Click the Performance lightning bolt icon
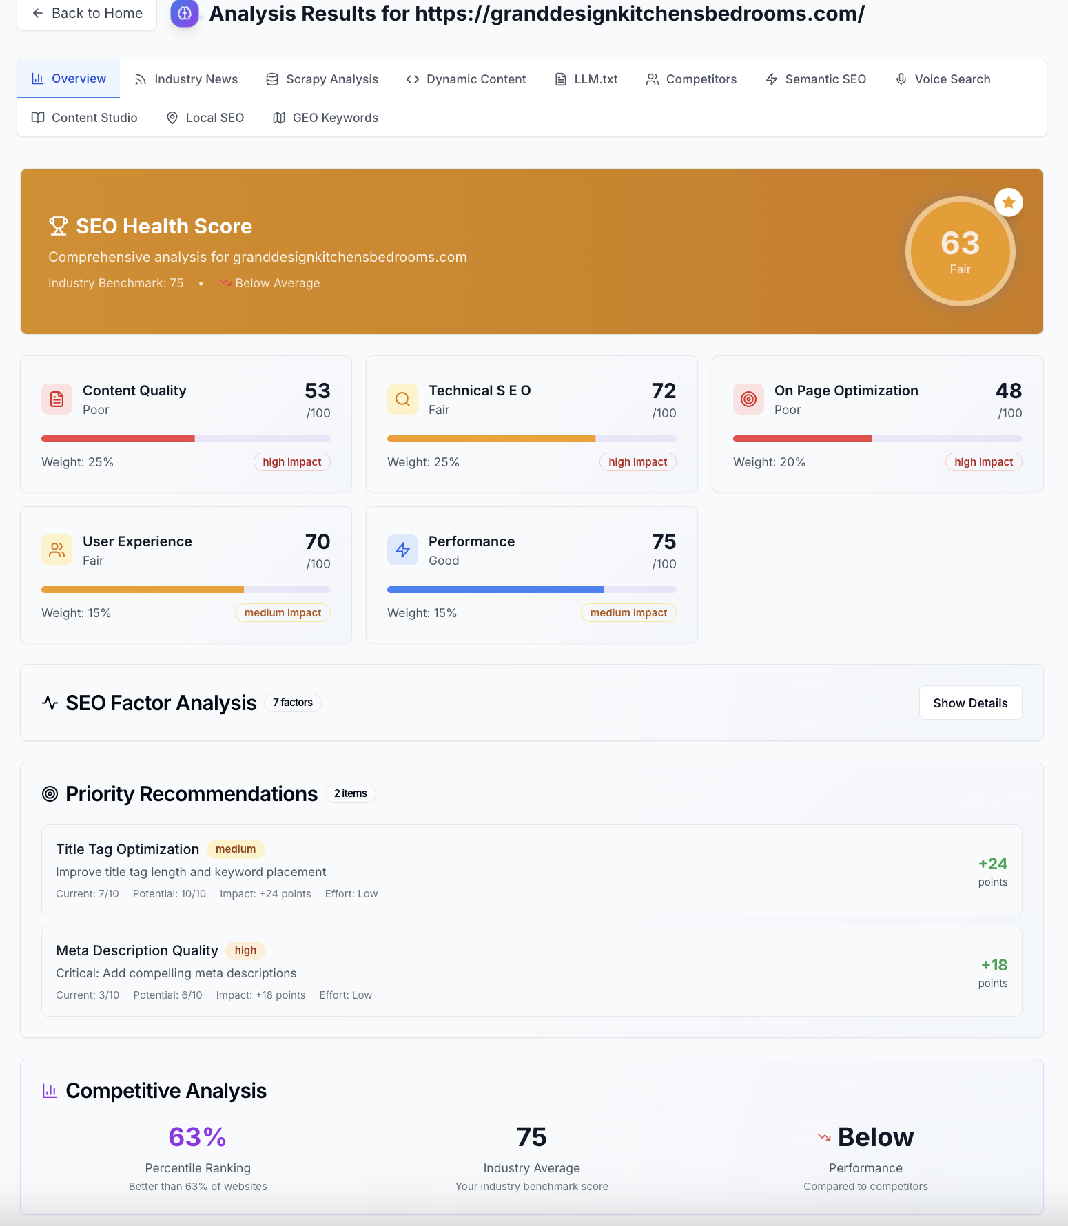Screen dimensions: 1068x1226 tap(403, 550)
